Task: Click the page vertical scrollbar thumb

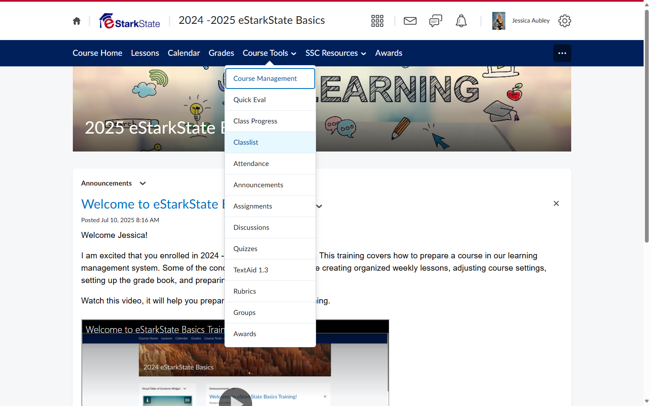Action: click(x=647, y=126)
